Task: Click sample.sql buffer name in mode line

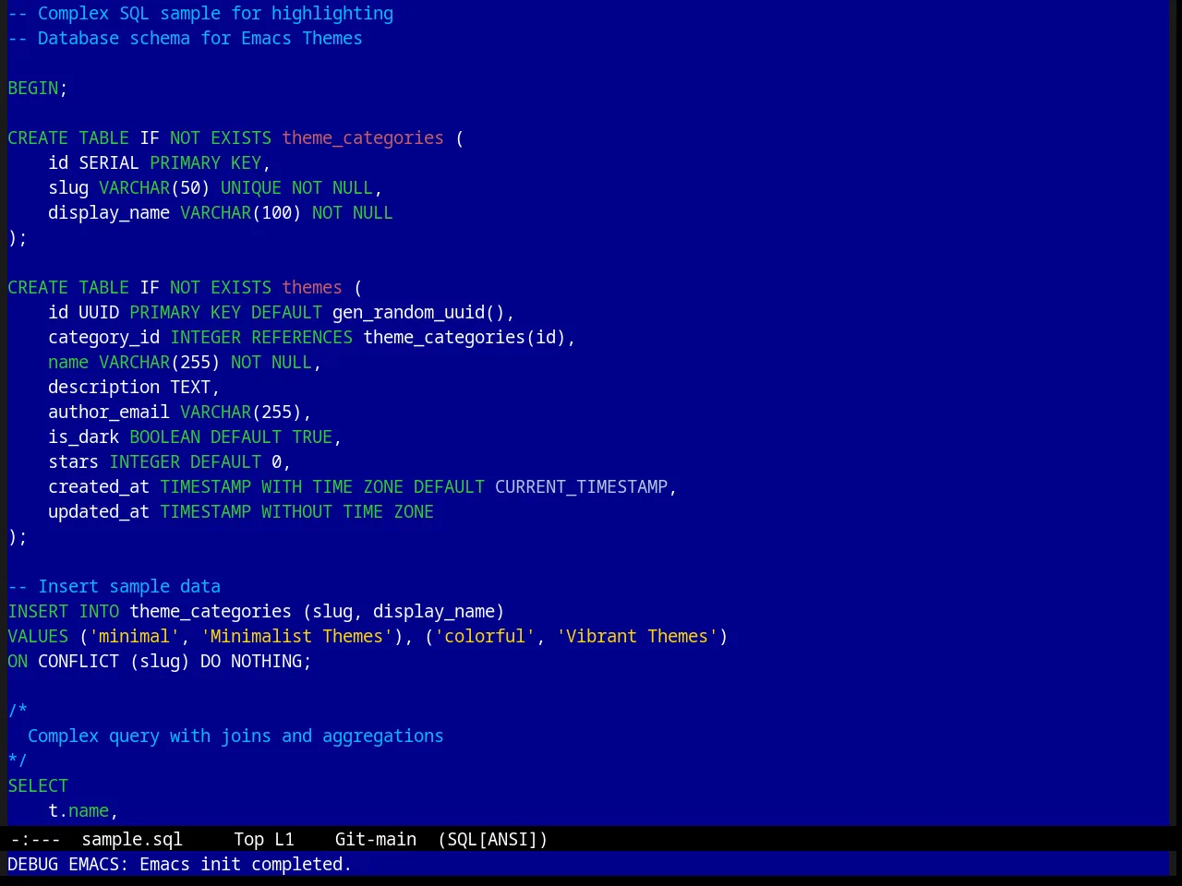Action: (132, 840)
